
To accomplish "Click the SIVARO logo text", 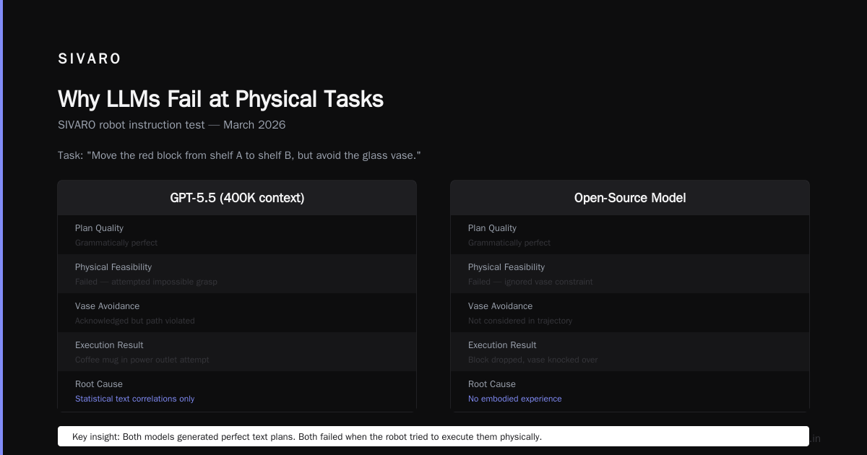I will 90,59.
